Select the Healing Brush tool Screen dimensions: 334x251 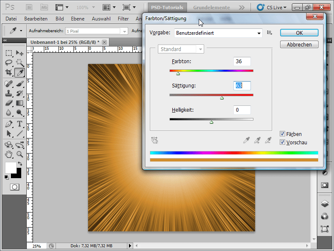(9, 84)
